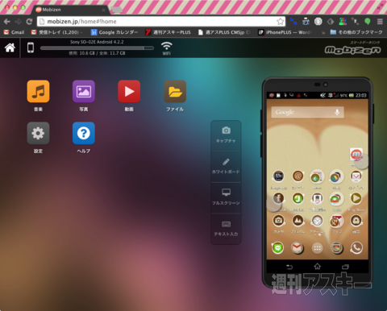Click the camera screenshot extension icon
Screen dimensions: 387x311
click(306, 21)
